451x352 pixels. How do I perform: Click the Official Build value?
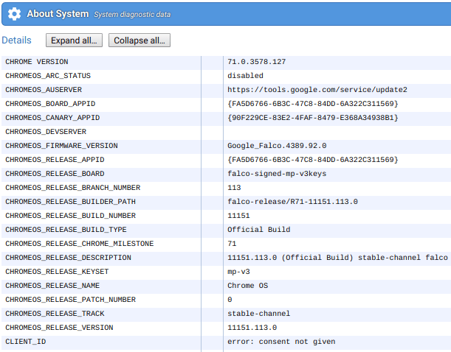tap(258, 230)
